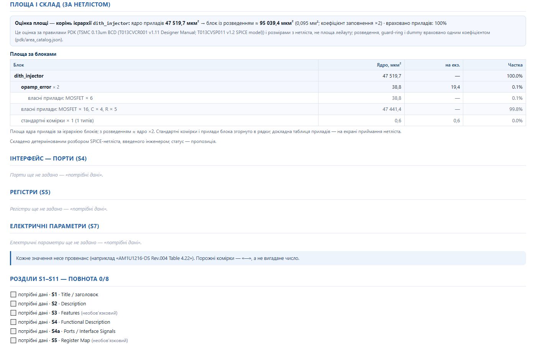Click the 'MOSFET × 16, C × 4, R × 5' row
The height and width of the screenshot is (344, 536).
pos(268,109)
